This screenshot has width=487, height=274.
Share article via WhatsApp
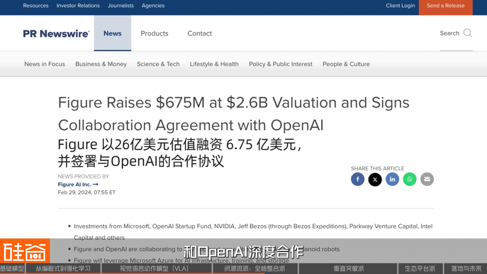tap(409, 179)
